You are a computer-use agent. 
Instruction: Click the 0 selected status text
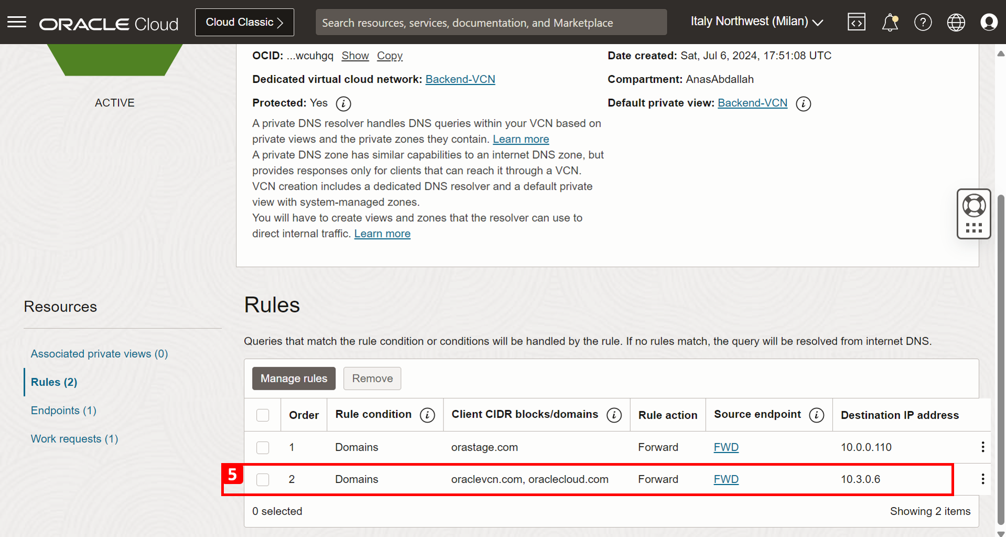(277, 511)
